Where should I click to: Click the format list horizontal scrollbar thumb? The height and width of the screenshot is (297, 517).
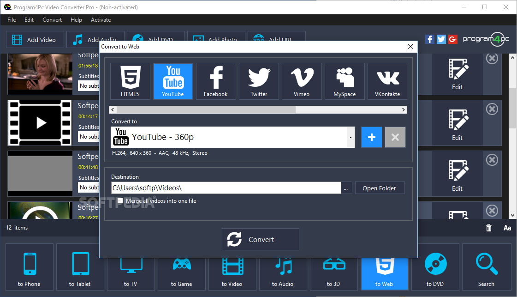[x=206, y=109]
